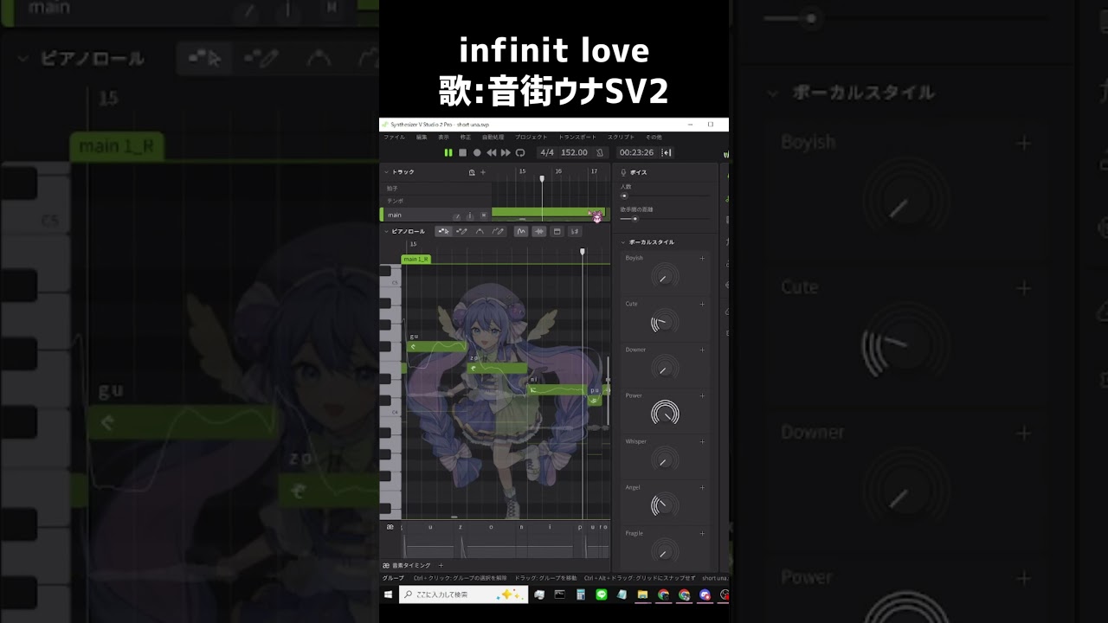Open the トランスポート menu
1108x623 pixels.
click(577, 137)
